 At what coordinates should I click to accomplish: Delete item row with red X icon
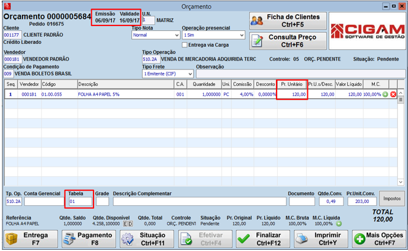tap(393, 94)
